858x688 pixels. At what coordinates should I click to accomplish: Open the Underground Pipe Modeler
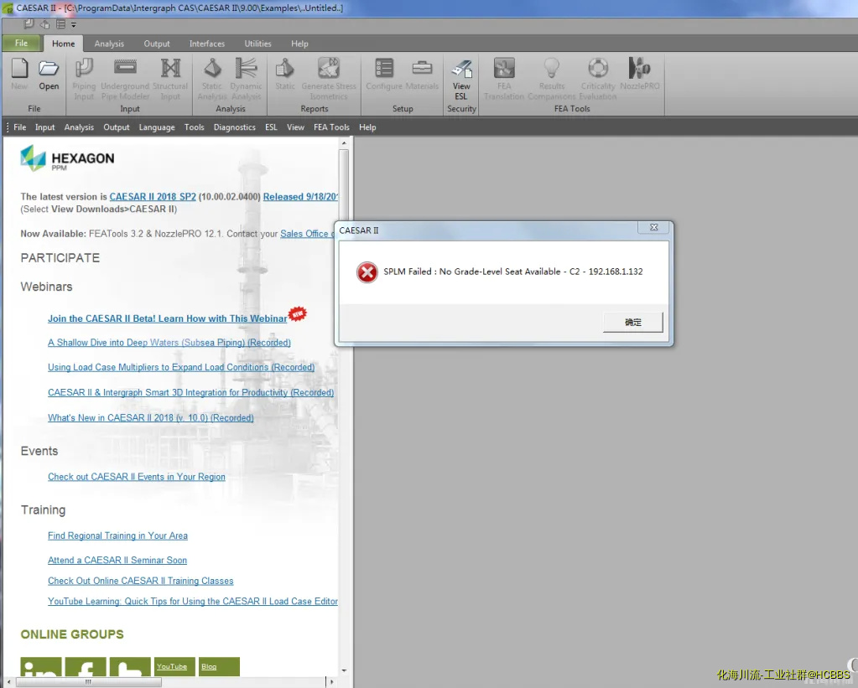point(125,80)
